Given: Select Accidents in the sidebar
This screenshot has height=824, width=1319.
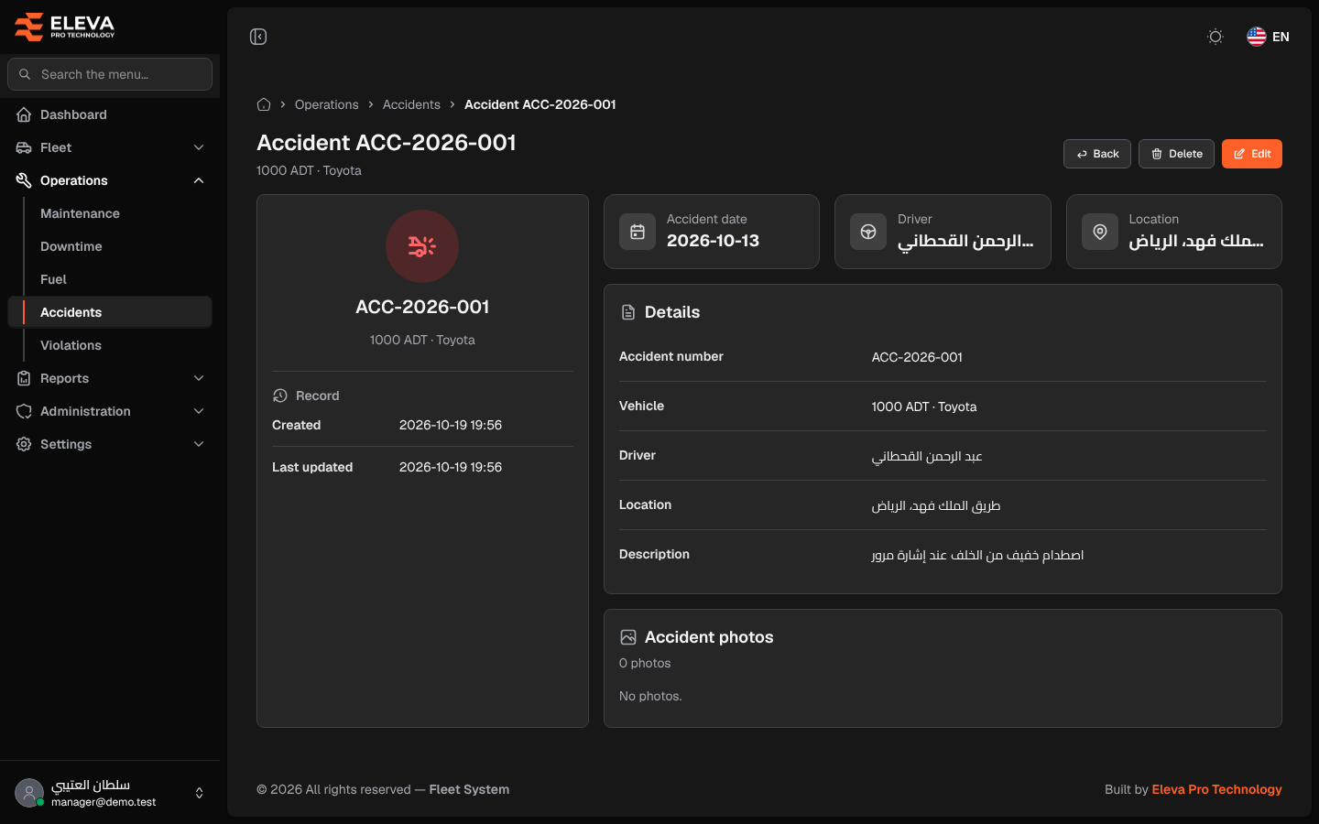Looking at the screenshot, I should click(x=110, y=312).
